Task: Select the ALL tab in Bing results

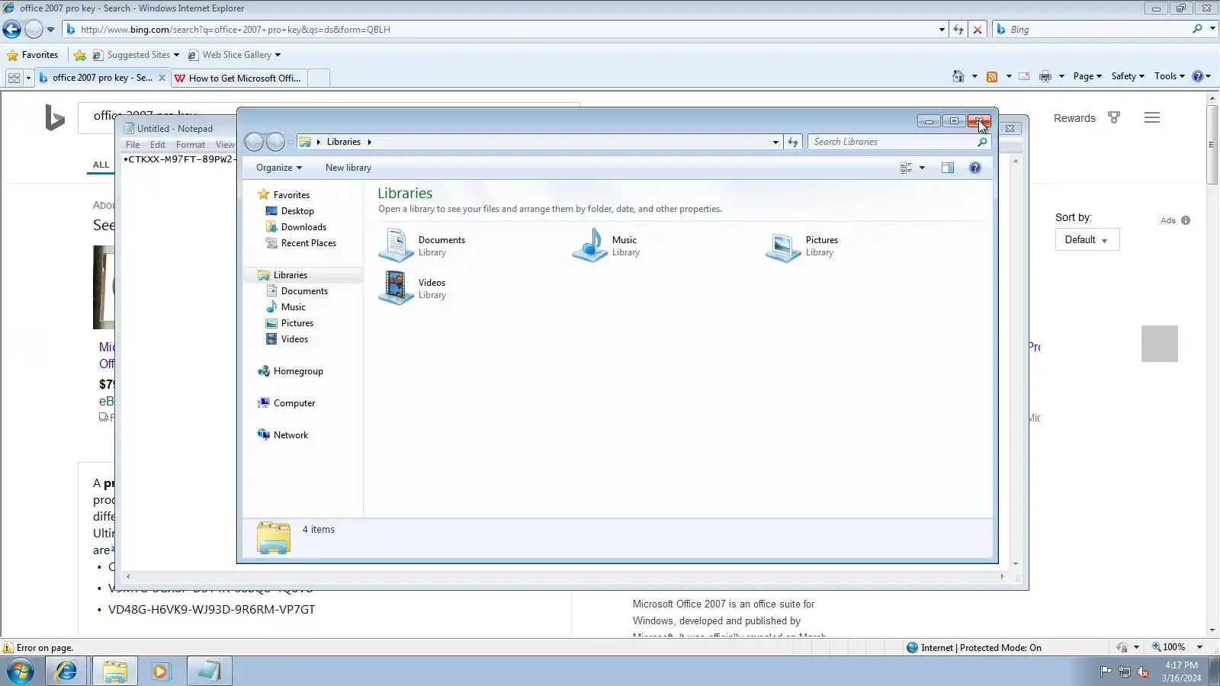Action: click(x=101, y=165)
